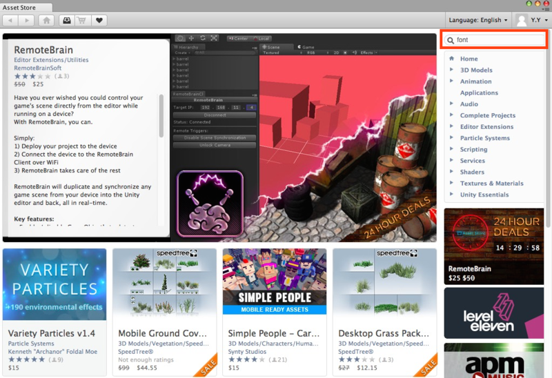Expand the Audio category arrow

point(451,103)
